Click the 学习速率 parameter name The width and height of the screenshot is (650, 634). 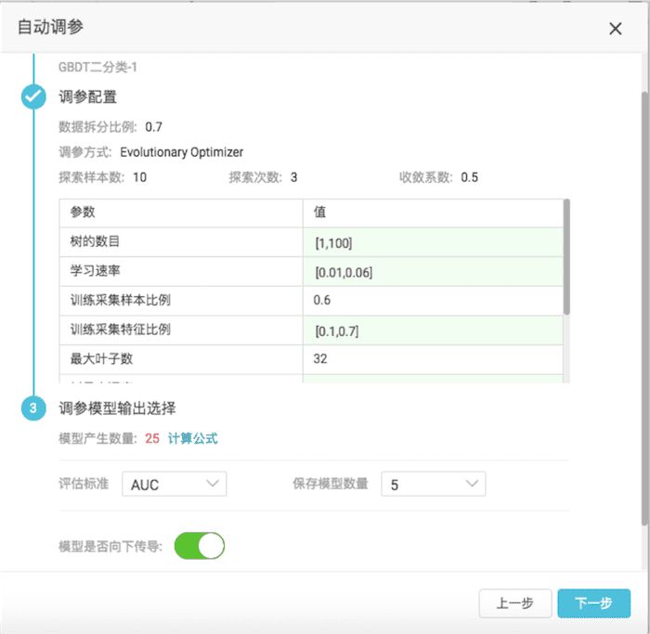(95, 271)
